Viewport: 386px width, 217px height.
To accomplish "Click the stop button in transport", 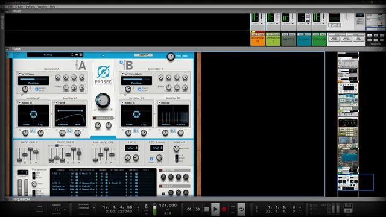I will pyautogui.click(x=206, y=209).
